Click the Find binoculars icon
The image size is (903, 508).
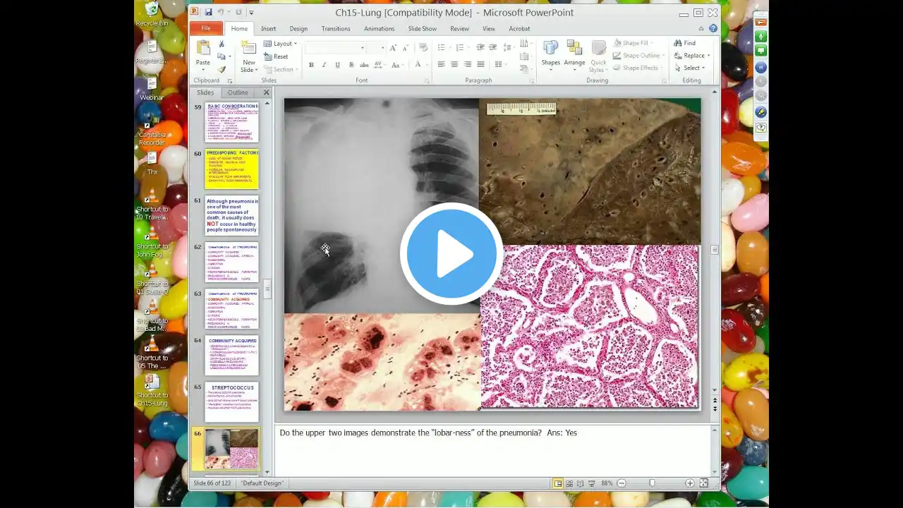click(x=678, y=43)
